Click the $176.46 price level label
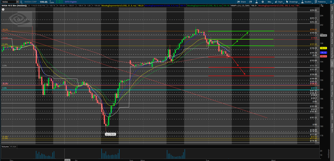The width and height of the screenshot is (334, 161). (x=314, y=141)
